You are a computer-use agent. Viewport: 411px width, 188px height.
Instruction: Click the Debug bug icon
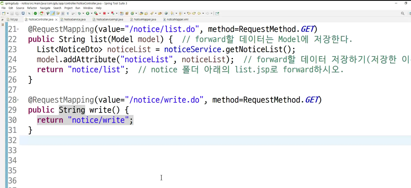coord(79,13)
